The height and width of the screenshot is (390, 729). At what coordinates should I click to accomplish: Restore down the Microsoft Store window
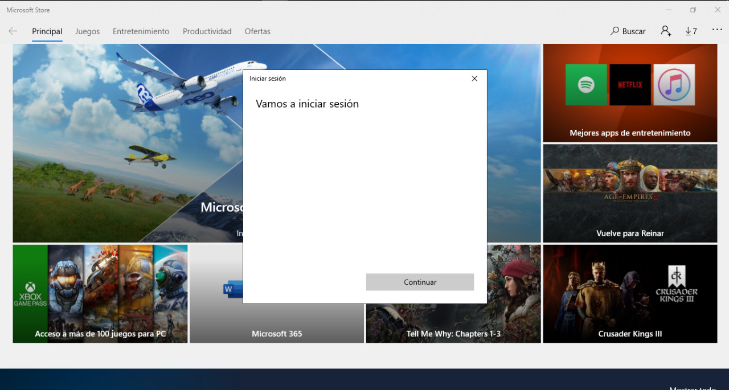(x=693, y=10)
